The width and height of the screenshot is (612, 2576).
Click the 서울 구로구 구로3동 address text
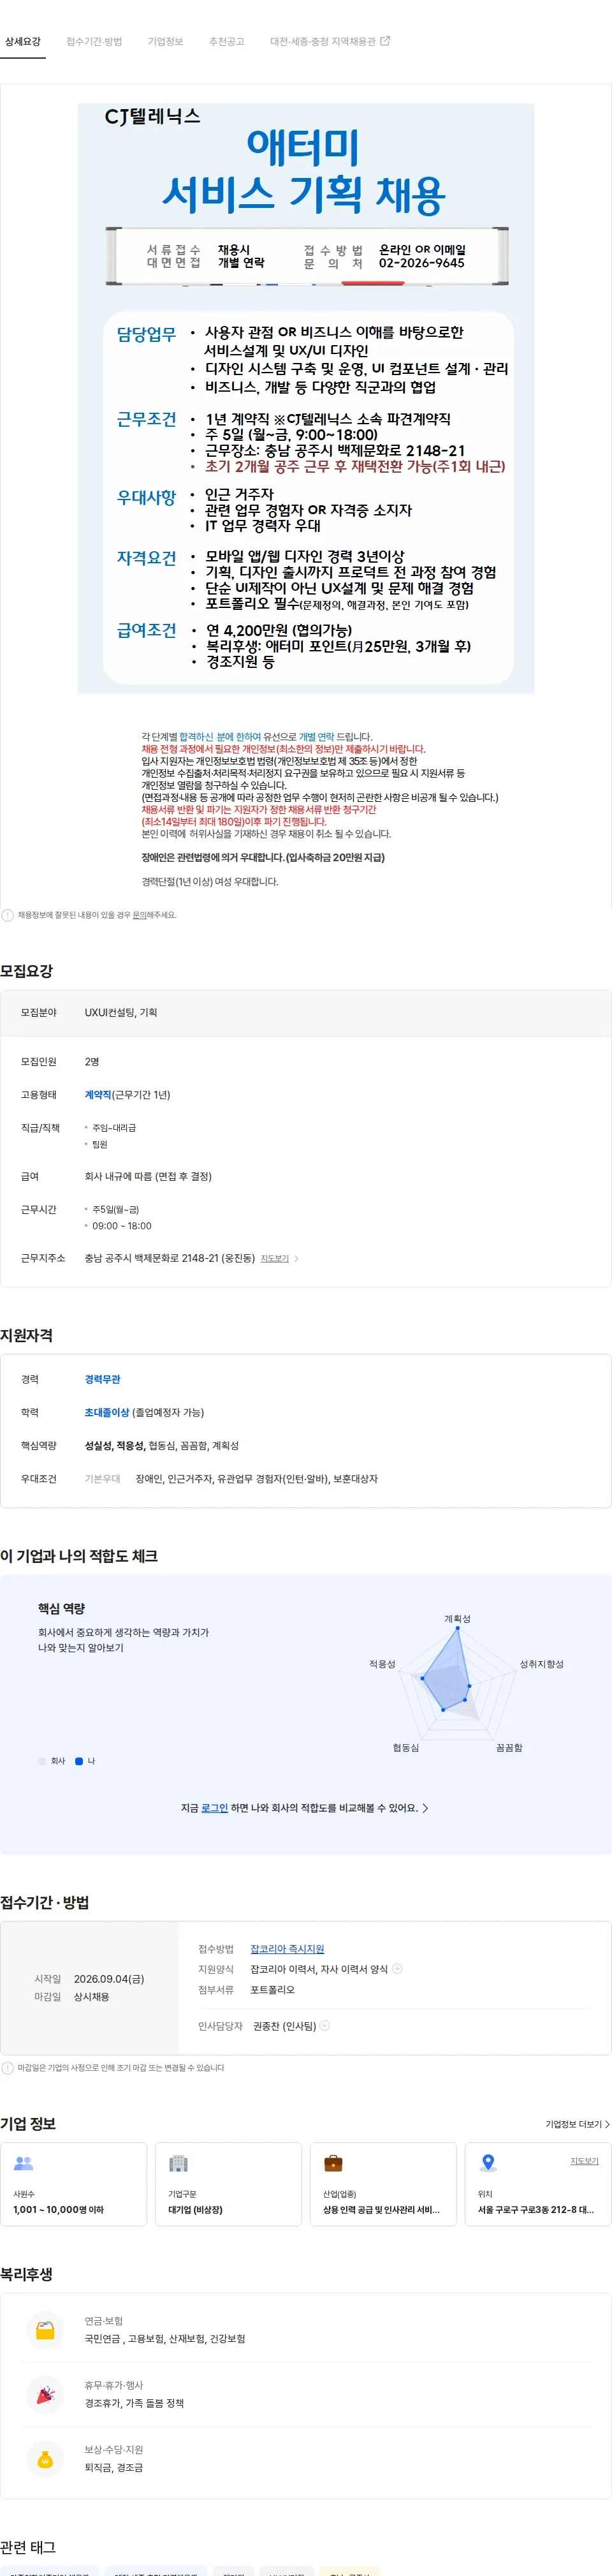point(536,2210)
